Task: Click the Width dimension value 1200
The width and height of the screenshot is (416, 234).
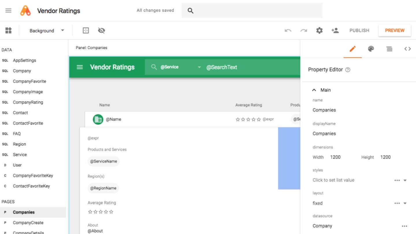Action: tap(335, 157)
